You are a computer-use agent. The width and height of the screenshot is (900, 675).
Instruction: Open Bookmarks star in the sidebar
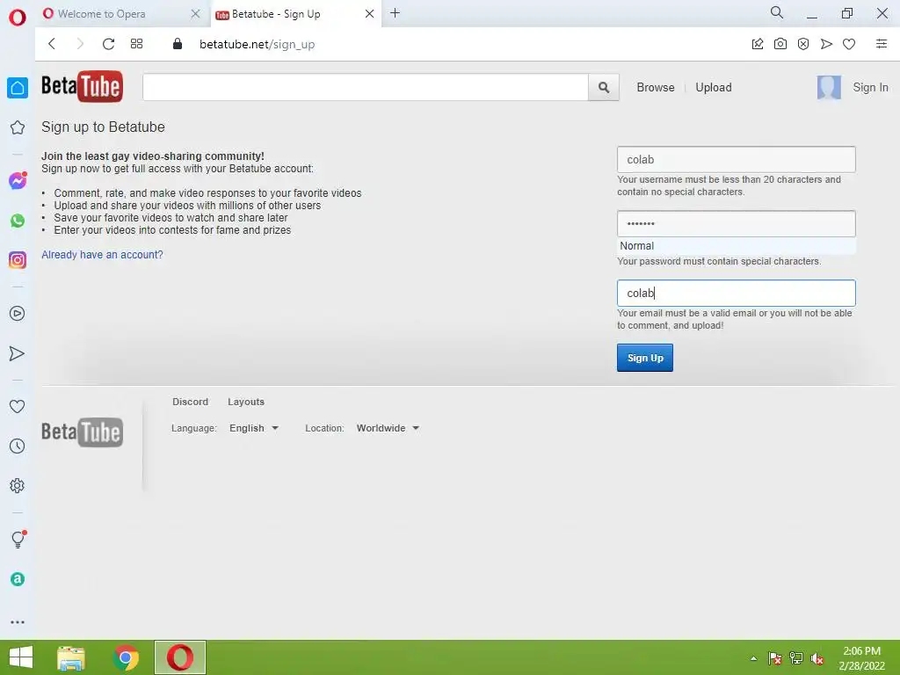pyautogui.click(x=18, y=127)
